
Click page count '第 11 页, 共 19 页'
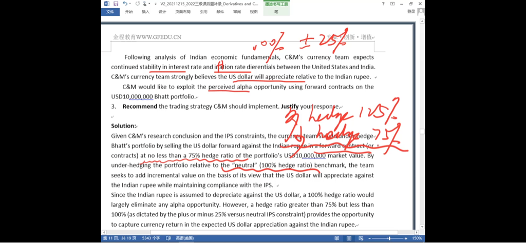pos(120,238)
